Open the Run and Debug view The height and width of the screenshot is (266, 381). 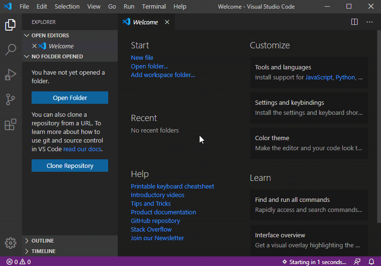coord(11,75)
